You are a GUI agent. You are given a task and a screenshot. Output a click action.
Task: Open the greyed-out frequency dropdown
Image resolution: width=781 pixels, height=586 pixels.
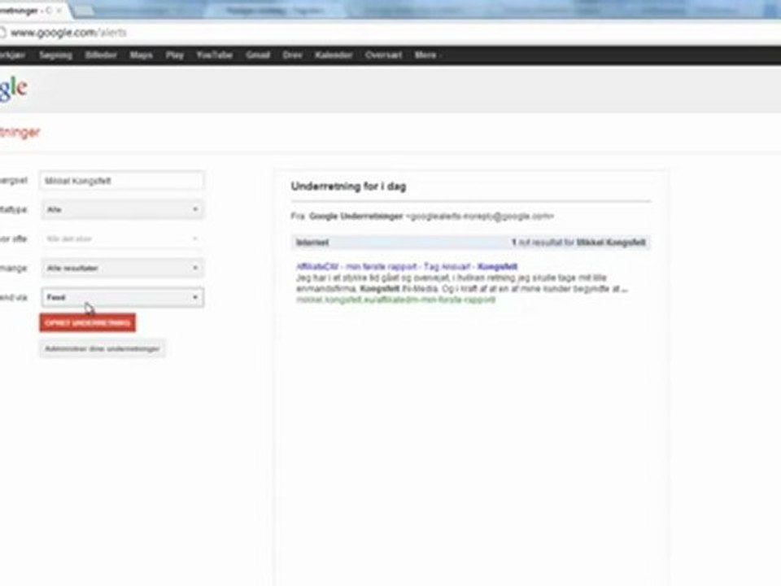pyautogui.click(x=122, y=238)
